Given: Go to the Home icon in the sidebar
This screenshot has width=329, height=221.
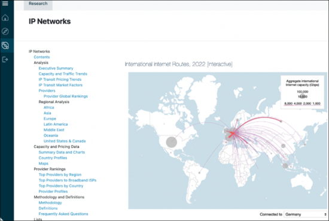Looking at the screenshot, I should pyautogui.click(x=5, y=17).
